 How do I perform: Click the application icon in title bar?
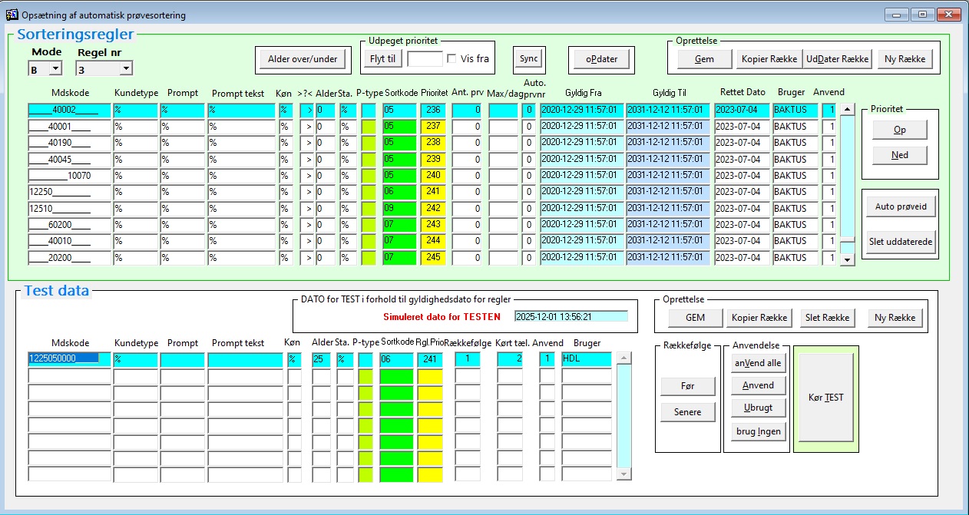point(12,15)
